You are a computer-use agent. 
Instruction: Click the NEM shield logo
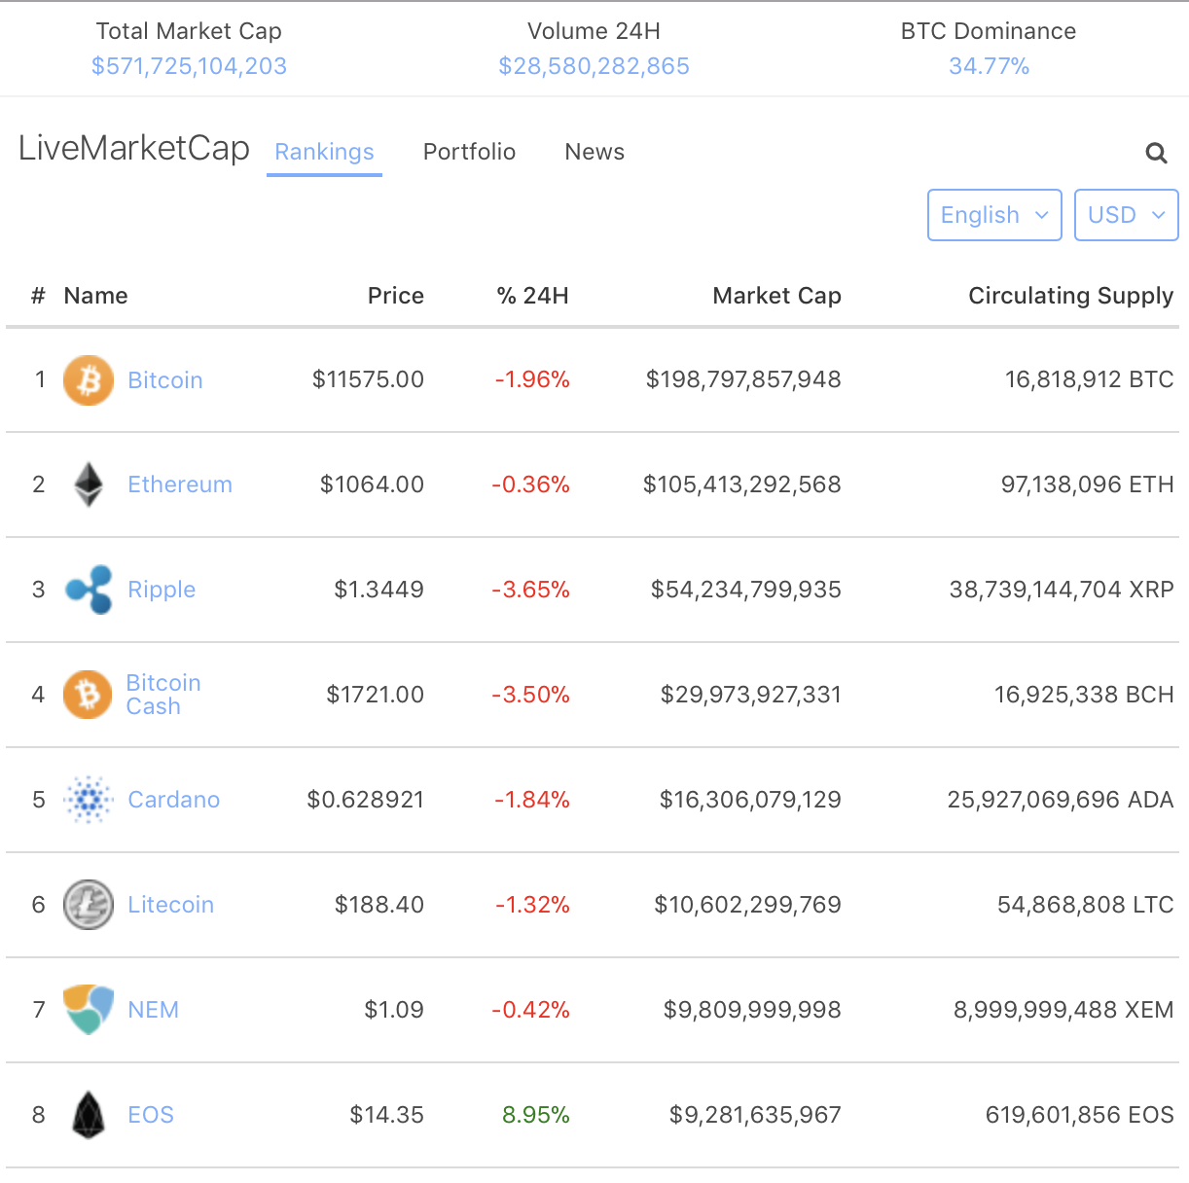(89, 1009)
